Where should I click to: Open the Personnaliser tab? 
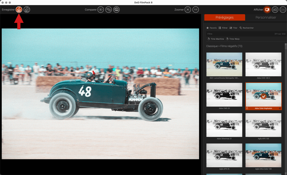click(x=266, y=17)
